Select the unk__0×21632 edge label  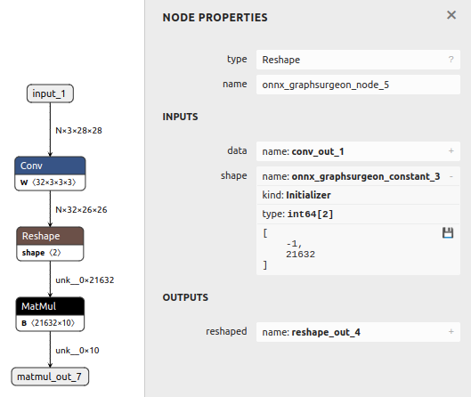click(x=85, y=280)
